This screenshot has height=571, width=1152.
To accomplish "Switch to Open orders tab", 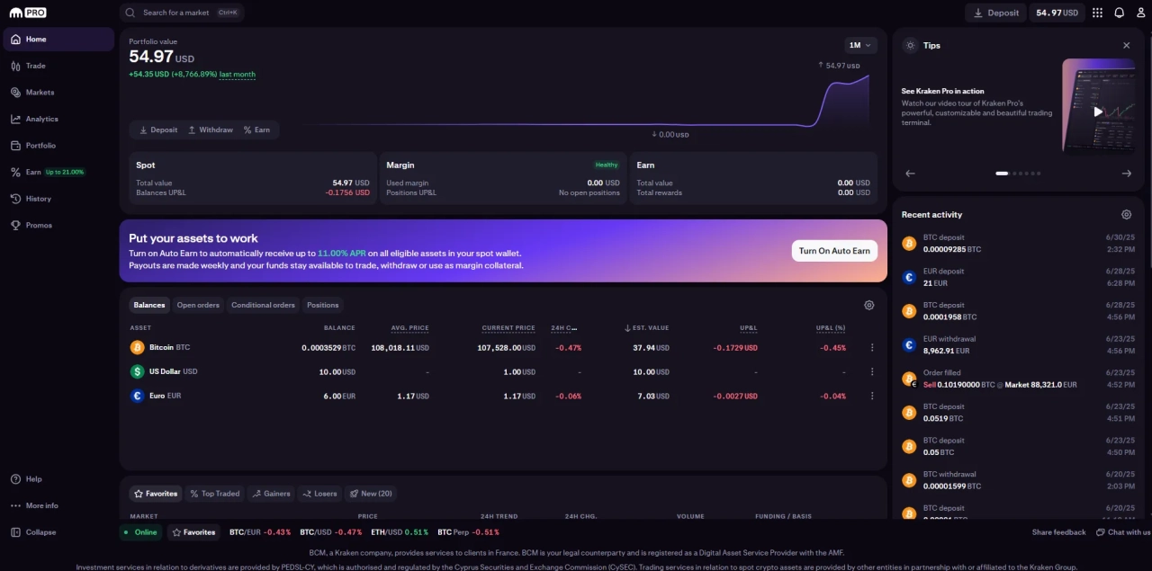I will (198, 305).
